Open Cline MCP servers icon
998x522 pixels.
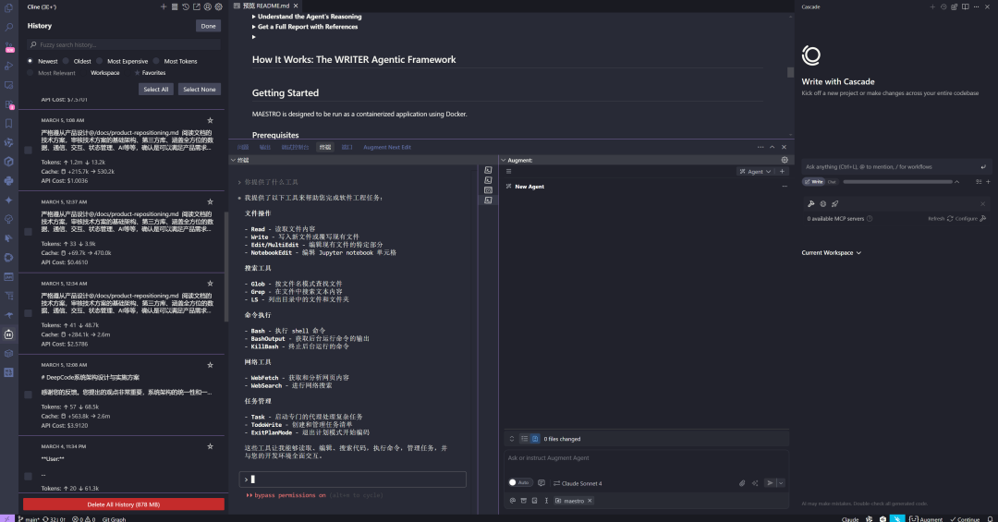click(175, 7)
